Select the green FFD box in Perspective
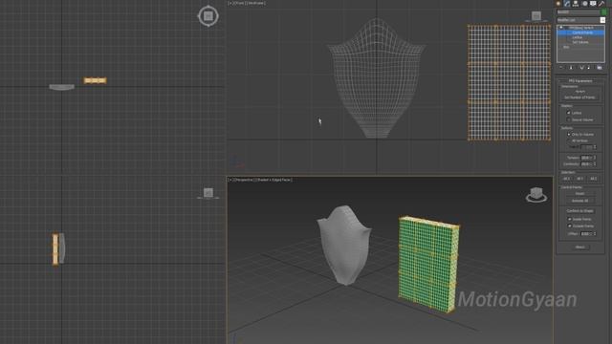Image resolution: width=612 pixels, height=344 pixels. 428,264
